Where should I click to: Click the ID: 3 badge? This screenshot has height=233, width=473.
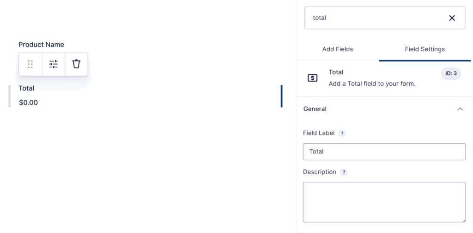451,73
